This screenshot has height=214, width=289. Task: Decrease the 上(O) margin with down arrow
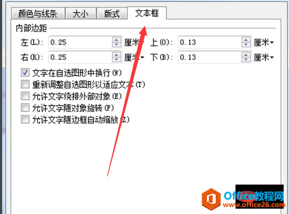click(x=246, y=45)
